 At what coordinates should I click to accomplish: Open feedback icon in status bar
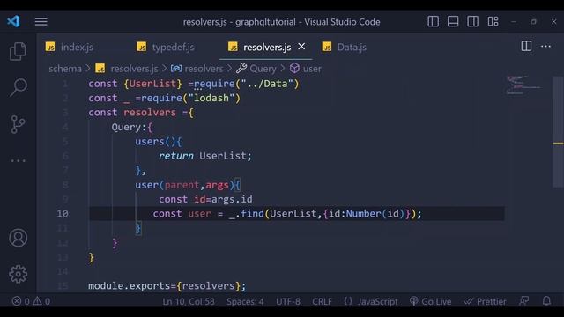[x=524, y=301]
